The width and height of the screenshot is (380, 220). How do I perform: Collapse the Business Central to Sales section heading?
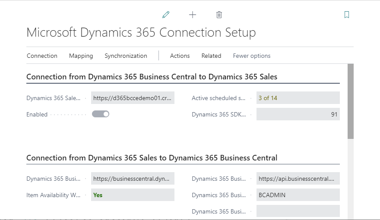tap(152, 77)
